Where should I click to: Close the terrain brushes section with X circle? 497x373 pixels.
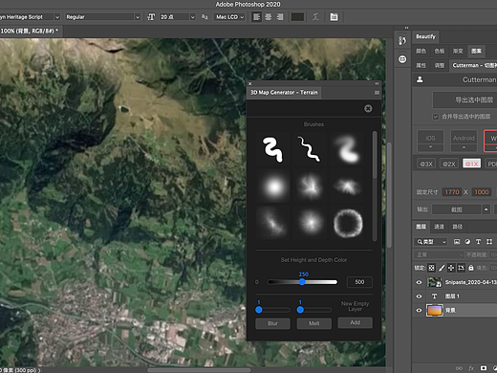(x=368, y=109)
